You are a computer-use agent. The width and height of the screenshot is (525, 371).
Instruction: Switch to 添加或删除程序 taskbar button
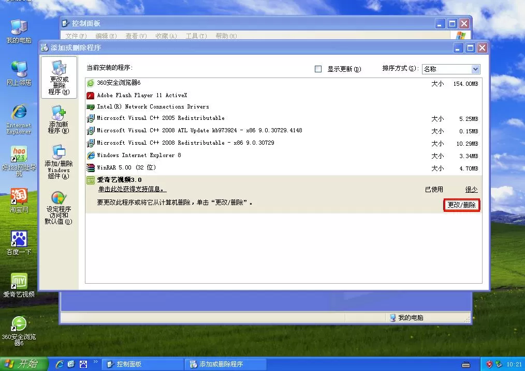point(225,364)
